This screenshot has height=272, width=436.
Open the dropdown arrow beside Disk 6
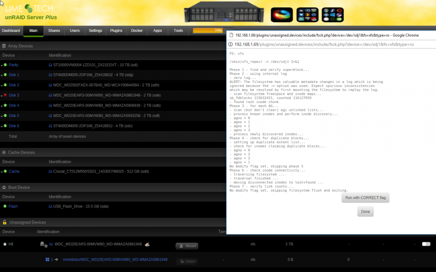click(x=2, y=127)
